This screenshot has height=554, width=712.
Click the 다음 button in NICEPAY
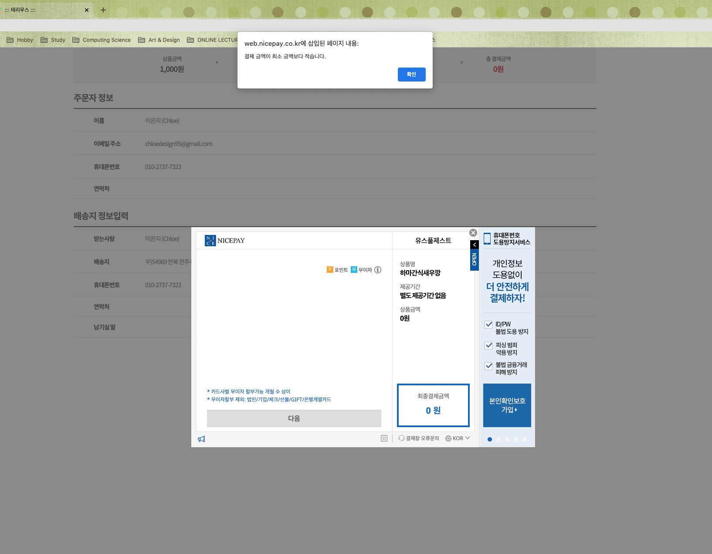(294, 418)
